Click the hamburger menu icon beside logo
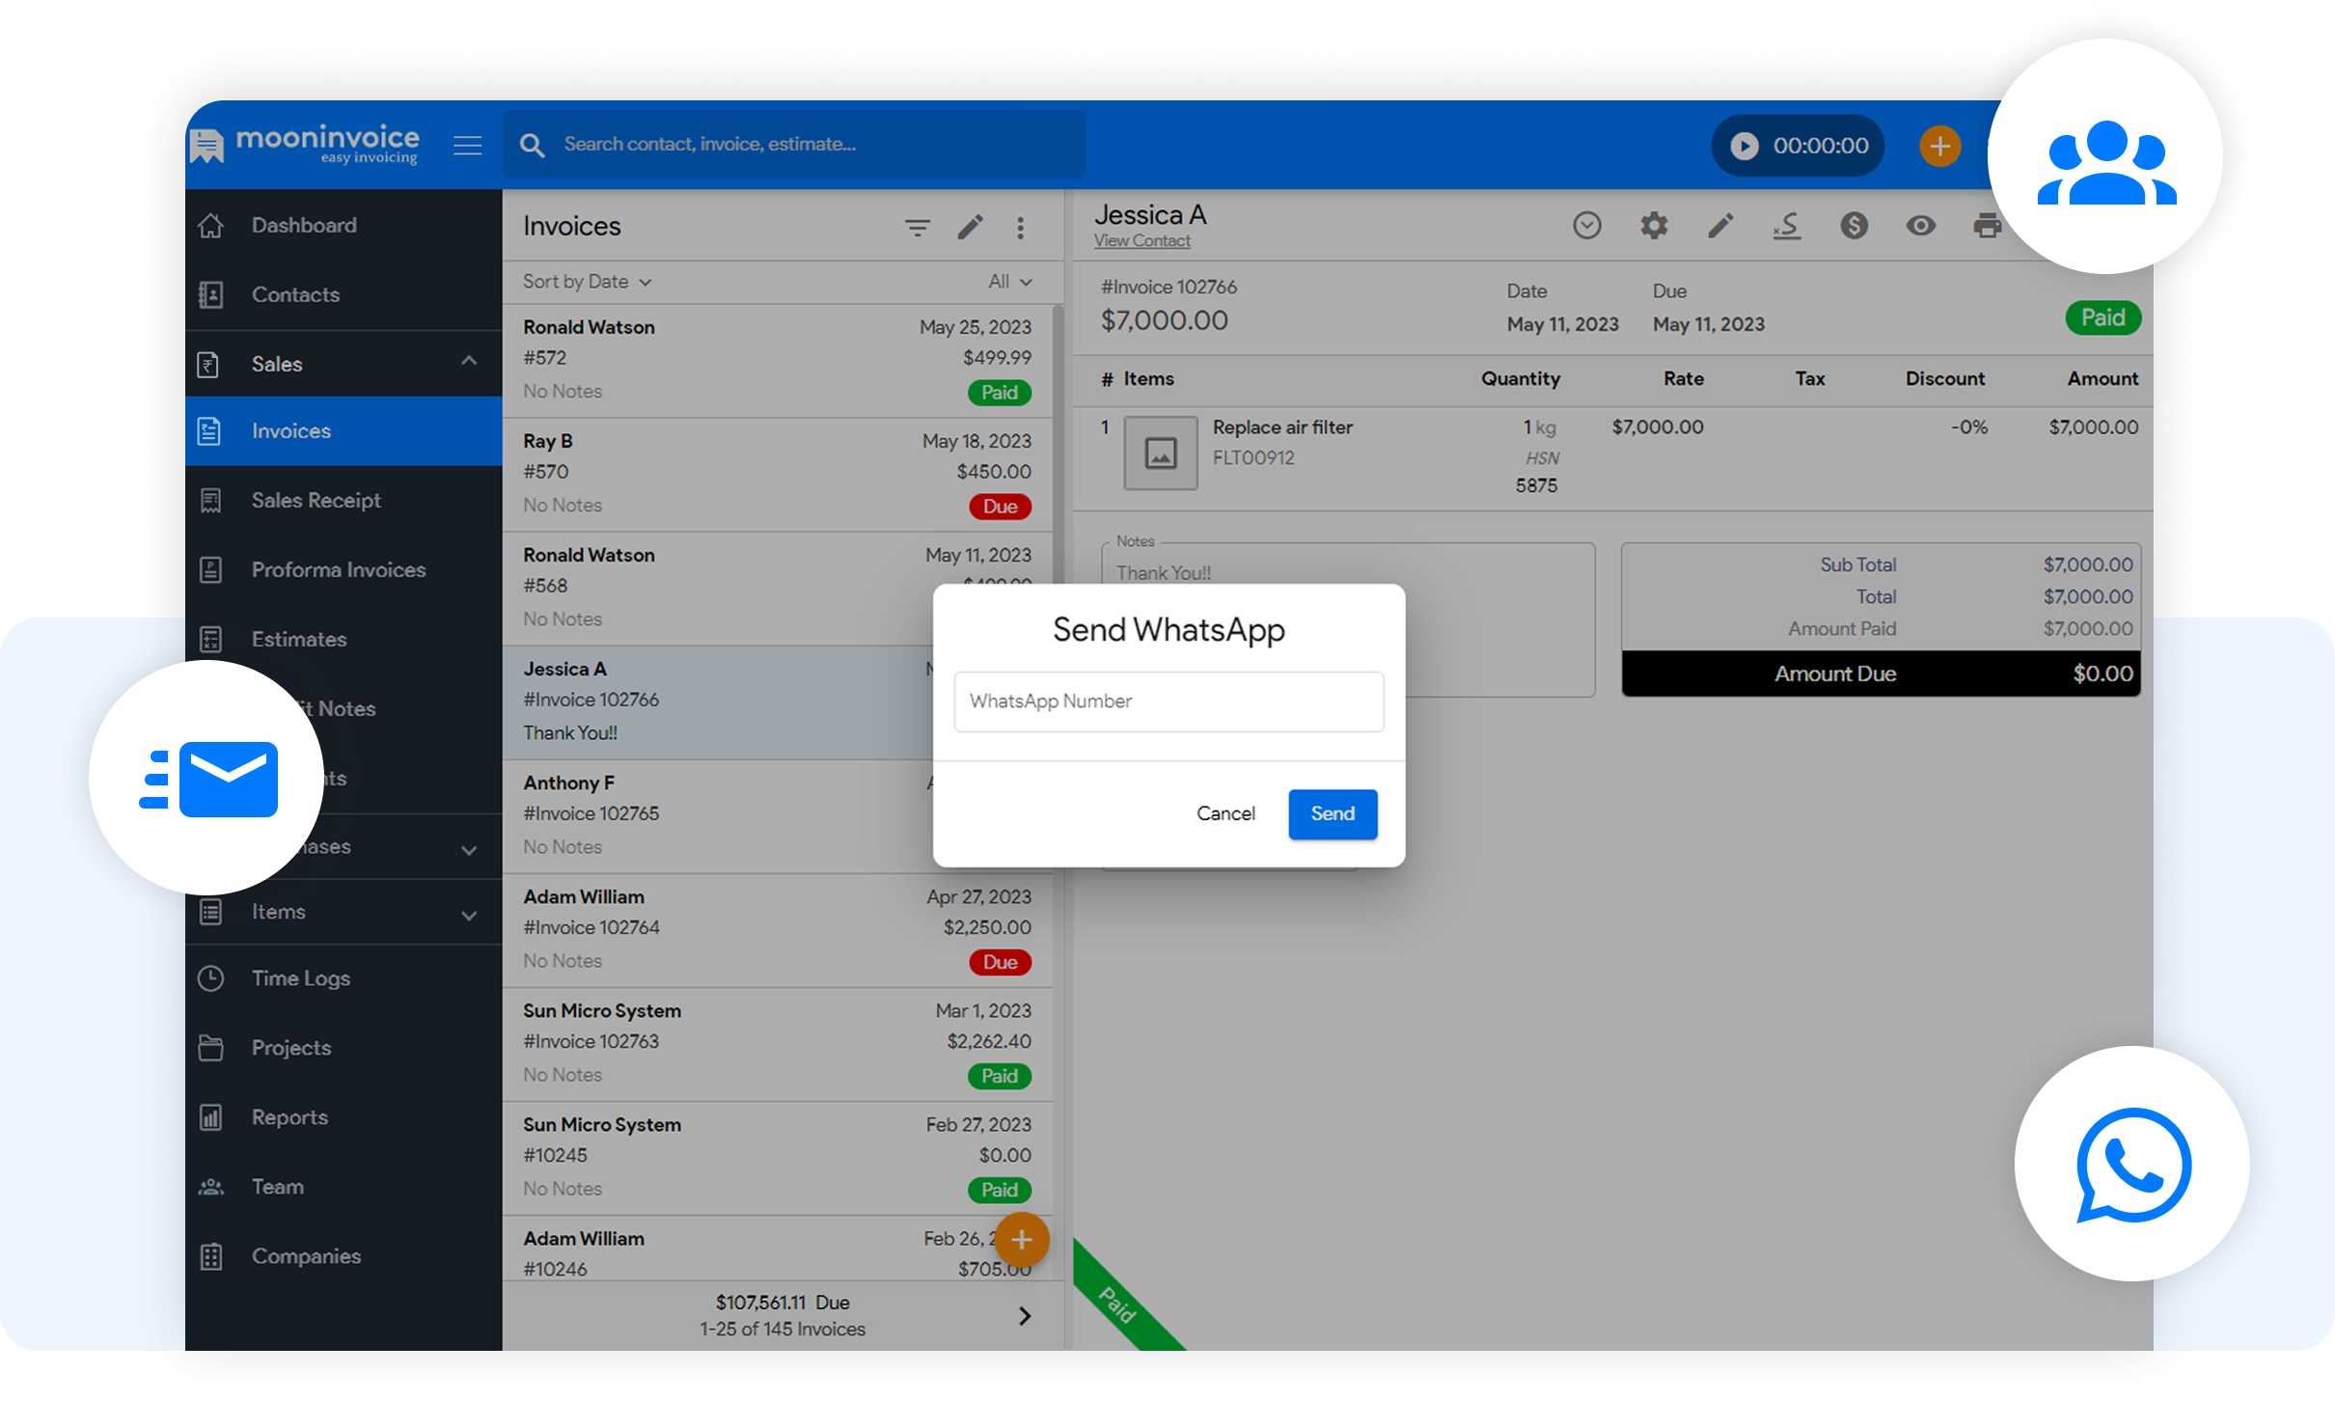The image size is (2335, 1401). pos(468,146)
